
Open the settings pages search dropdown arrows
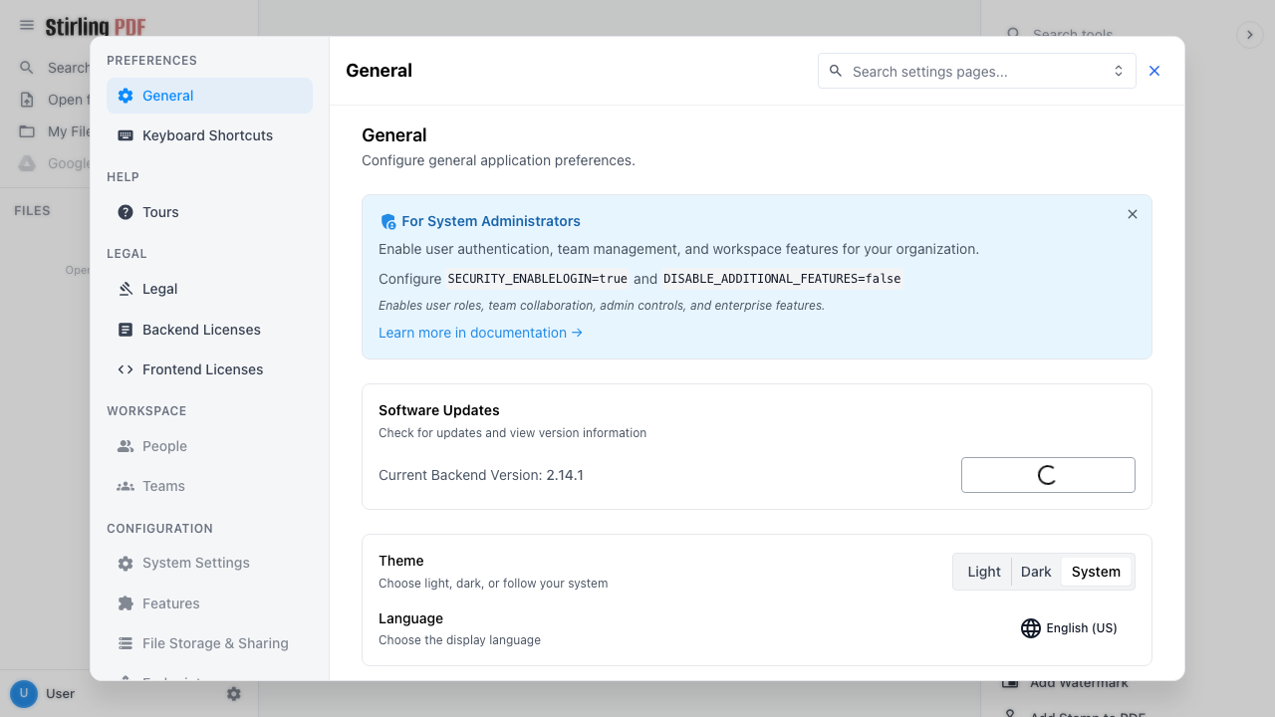point(1119,72)
